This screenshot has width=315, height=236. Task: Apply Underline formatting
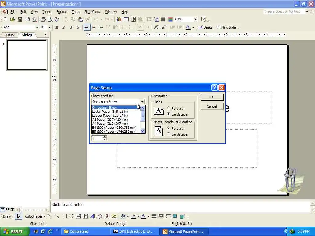click(x=71, y=27)
